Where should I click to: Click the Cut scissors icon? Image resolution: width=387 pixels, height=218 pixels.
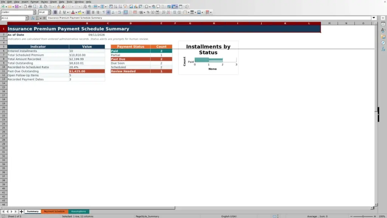click(41, 6)
